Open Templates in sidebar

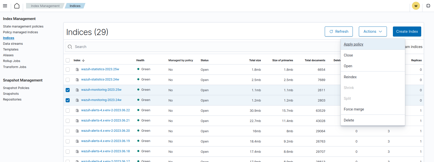11,49
